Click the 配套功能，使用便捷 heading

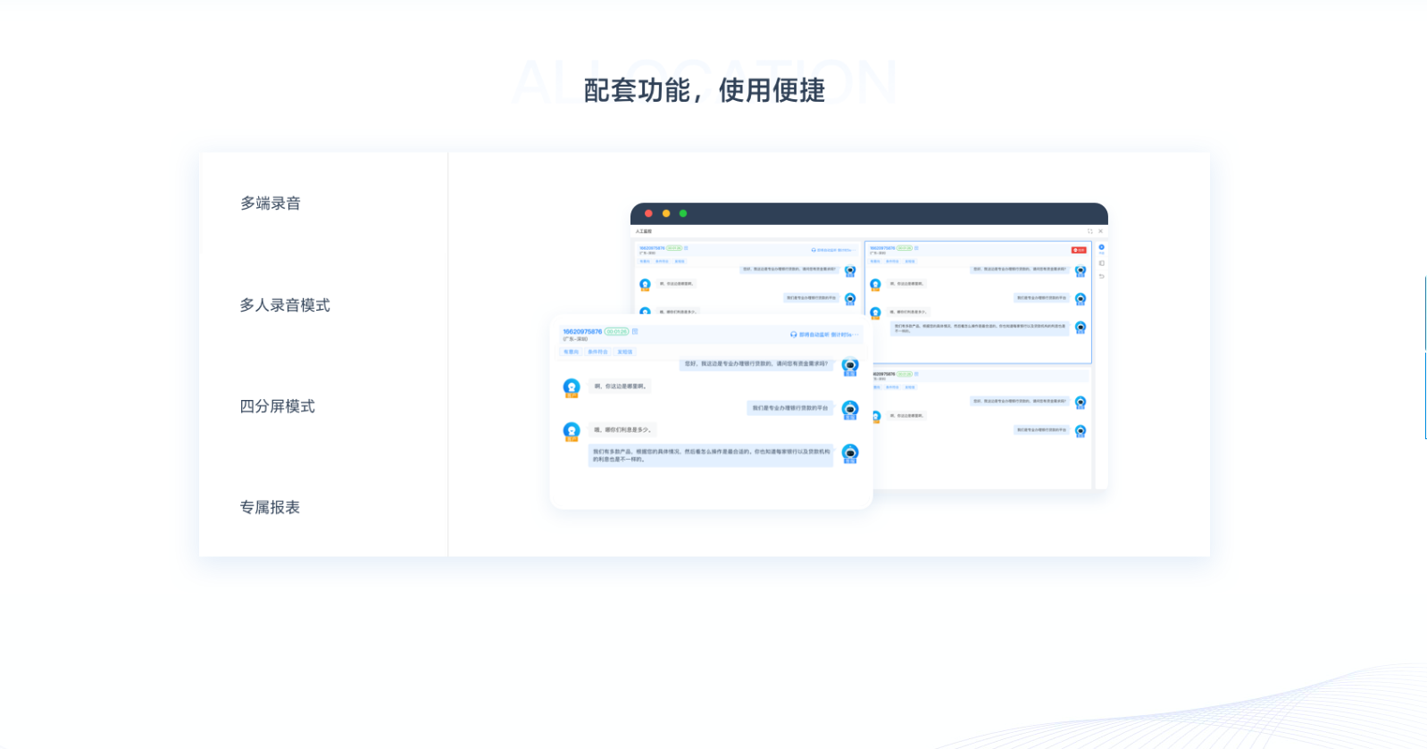click(705, 90)
